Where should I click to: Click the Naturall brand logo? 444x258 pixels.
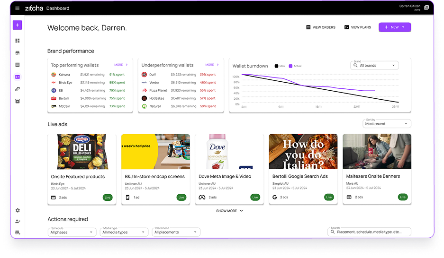click(x=144, y=106)
